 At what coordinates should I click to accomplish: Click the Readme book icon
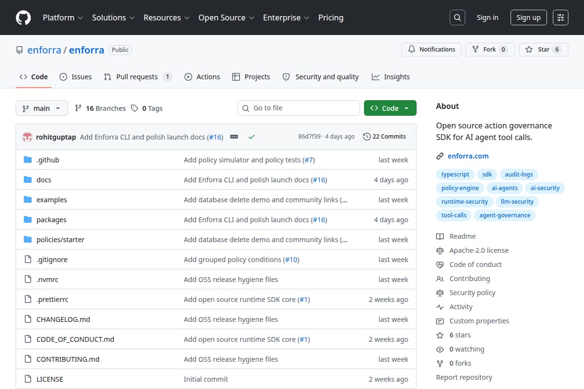click(440, 236)
